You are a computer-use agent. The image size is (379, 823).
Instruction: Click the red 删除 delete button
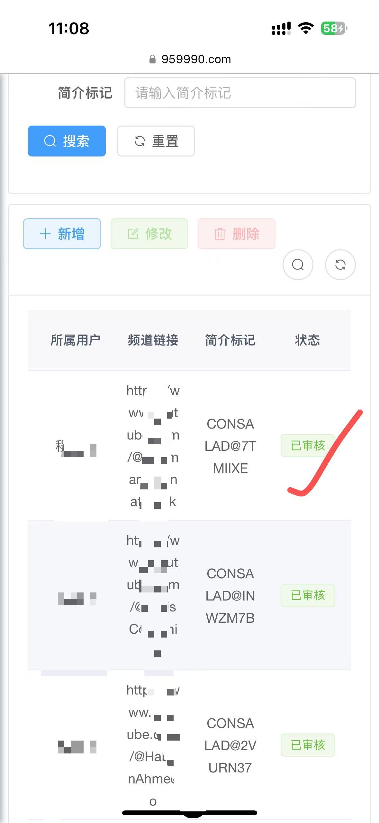[237, 234]
